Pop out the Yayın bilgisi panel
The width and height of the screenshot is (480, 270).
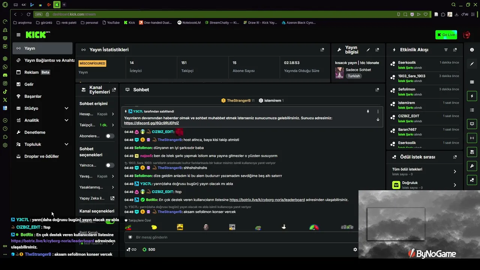point(377,49)
